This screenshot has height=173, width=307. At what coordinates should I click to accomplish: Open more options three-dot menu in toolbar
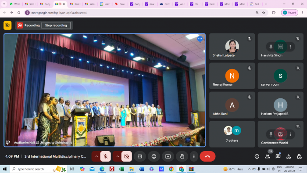194,156
